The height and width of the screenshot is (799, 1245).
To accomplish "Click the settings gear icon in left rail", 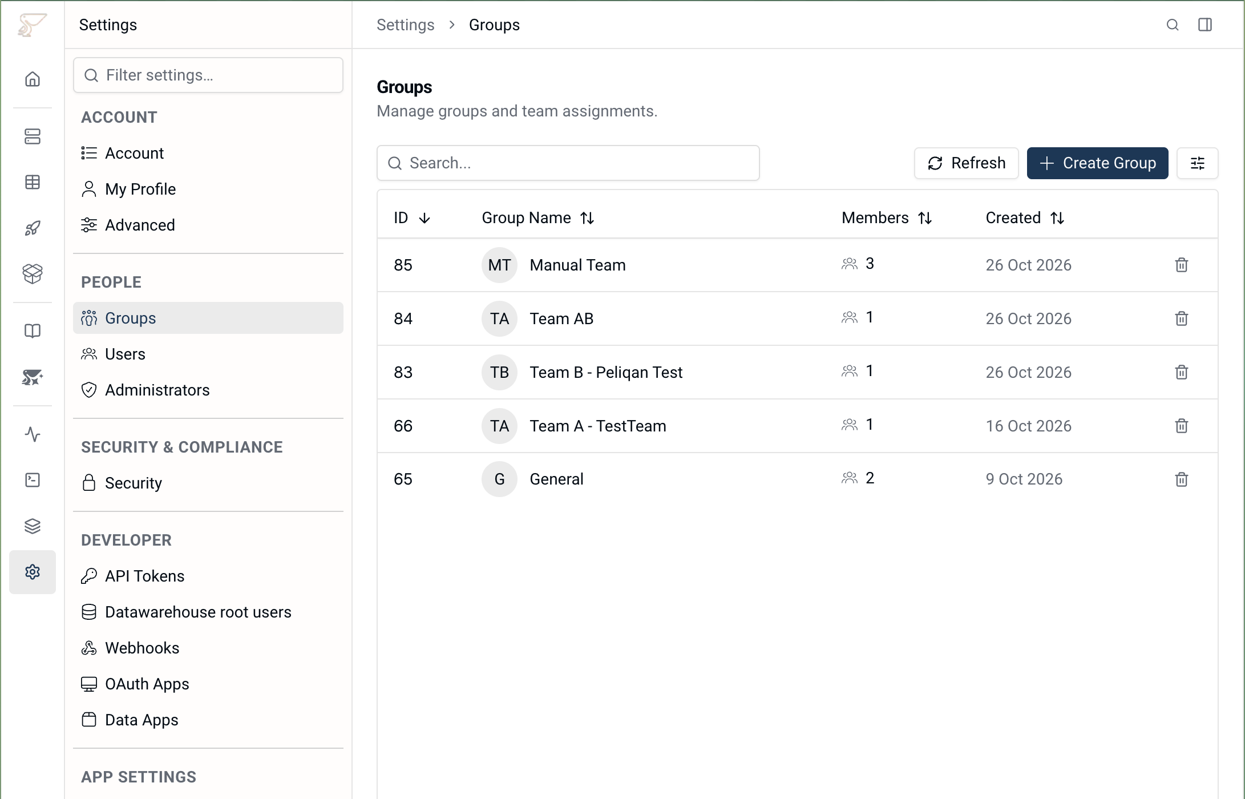I will click(x=33, y=572).
